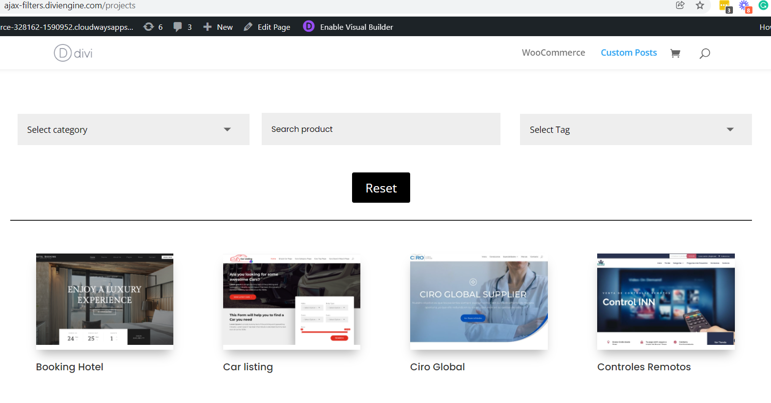Open the Booking Hotel thumbnail
Viewport: 771px width, 403px height.
(x=104, y=299)
